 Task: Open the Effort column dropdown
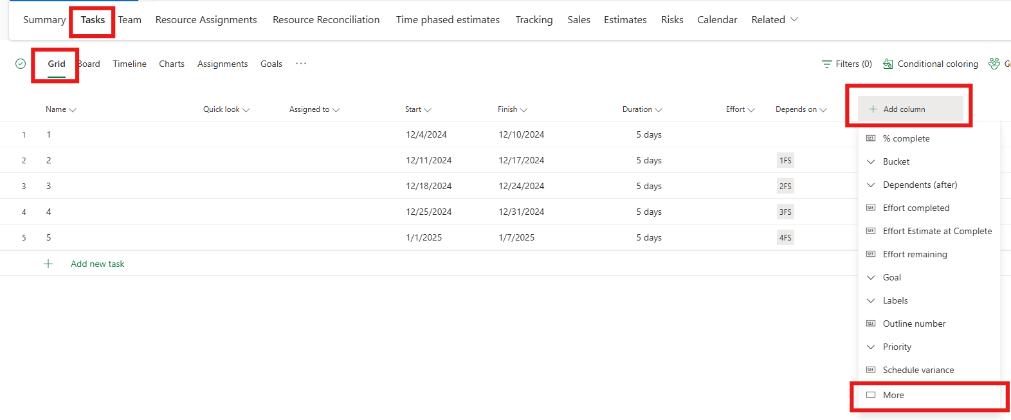751,110
